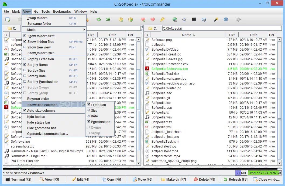Select Customize command bar... entry
This screenshot has height=186, width=285.
tap(54, 134)
